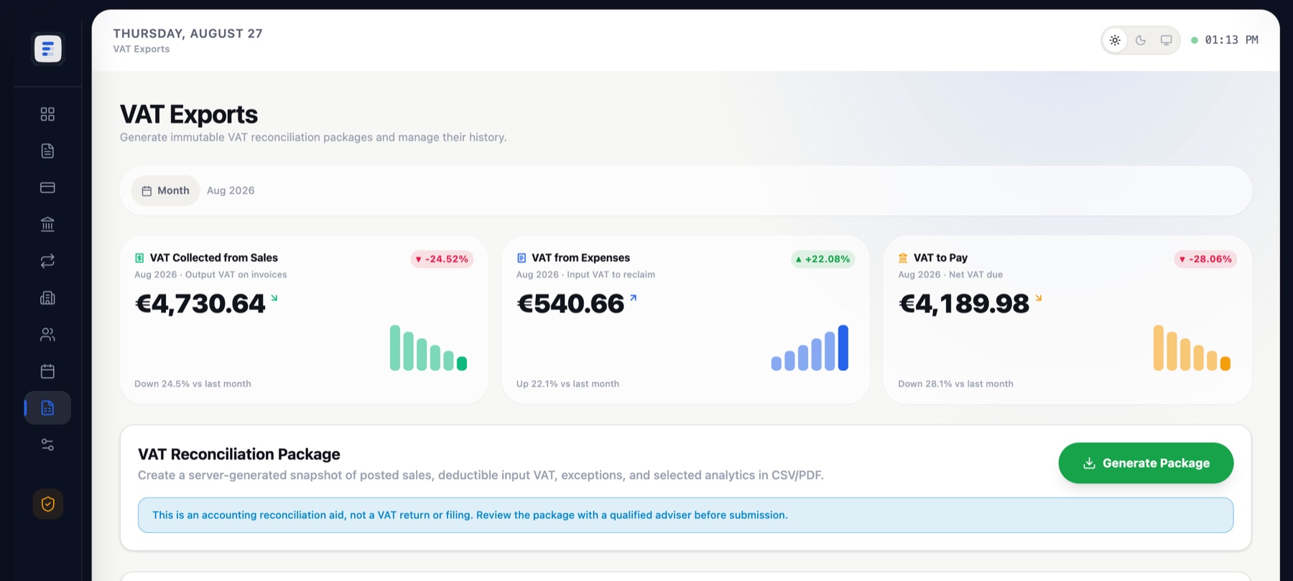Click 'Aug 2026 · Input VAT to reclaim' subtitle
Viewport: 1293px width, 581px height.
point(585,275)
